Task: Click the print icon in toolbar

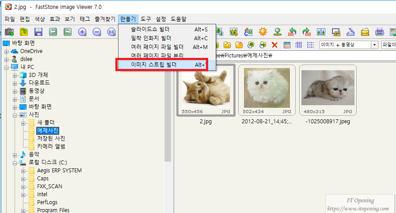Action: [x=379, y=32]
